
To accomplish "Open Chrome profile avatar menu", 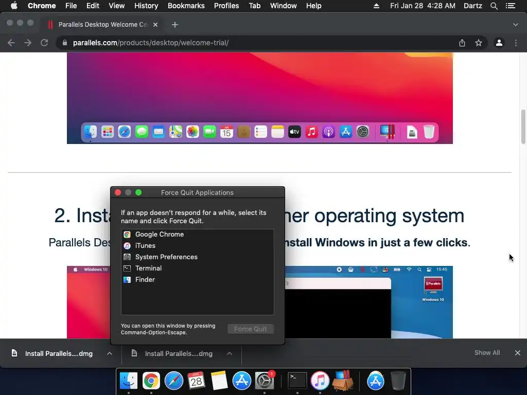I will (x=499, y=43).
